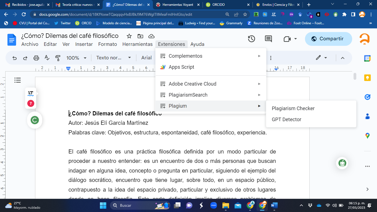Click the move to folder icon

click(x=140, y=36)
